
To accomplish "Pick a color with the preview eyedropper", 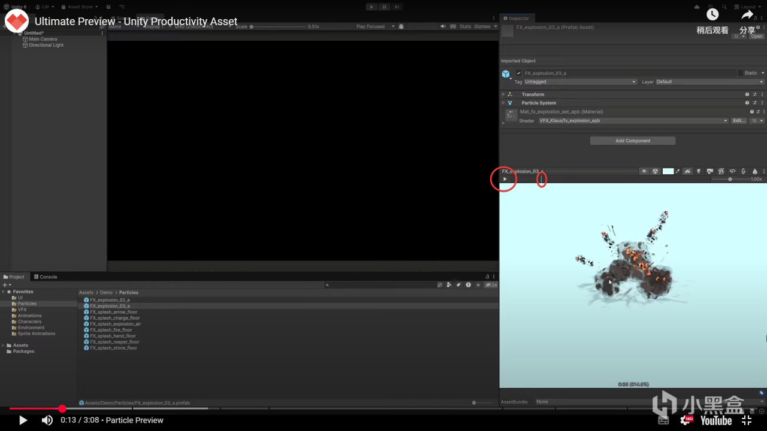I will click(678, 171).
